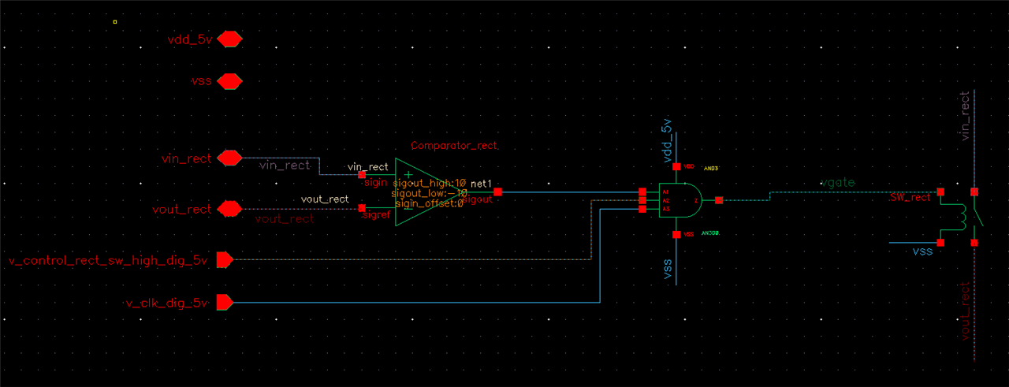
Task: Click the vgate wire label
Action: coord(837,183)
